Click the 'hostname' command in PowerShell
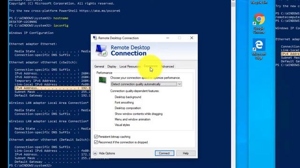This screenshot has width=300, height=168. (61, 18)
